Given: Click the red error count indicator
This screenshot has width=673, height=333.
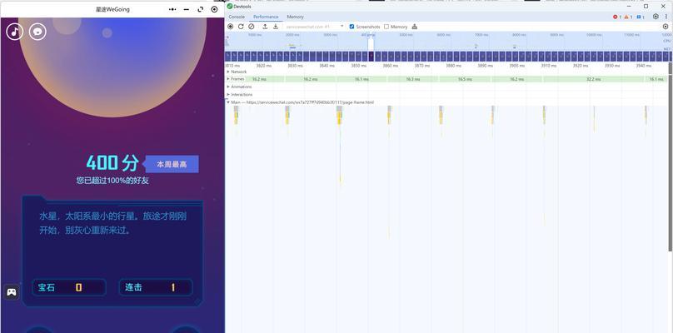Looking at the screenshot, I should point(616,17).
